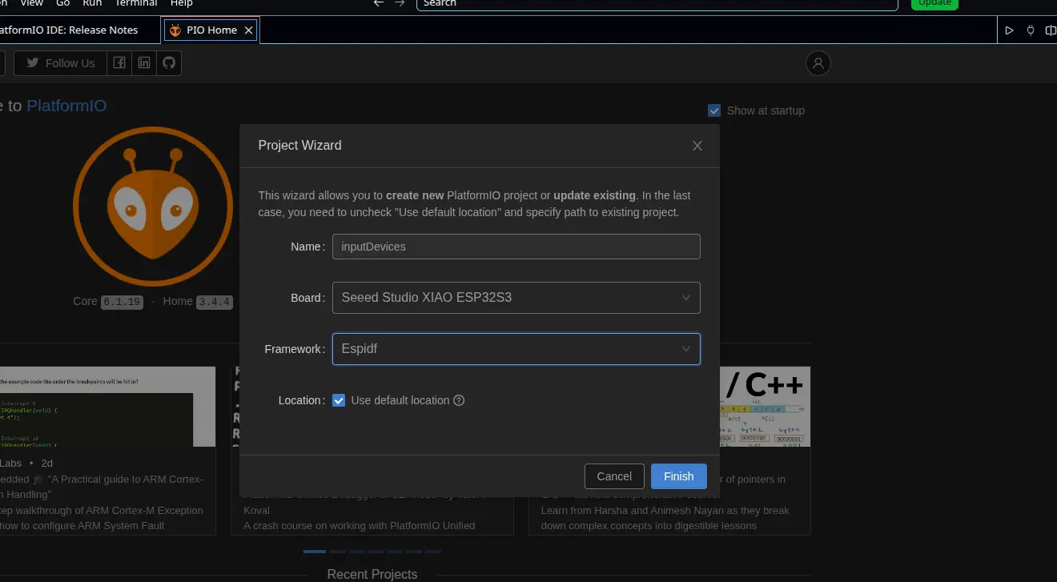The width and height of the screenshot is (1057, 582).
Task: Open the Go menu
Action: (63, 3)
